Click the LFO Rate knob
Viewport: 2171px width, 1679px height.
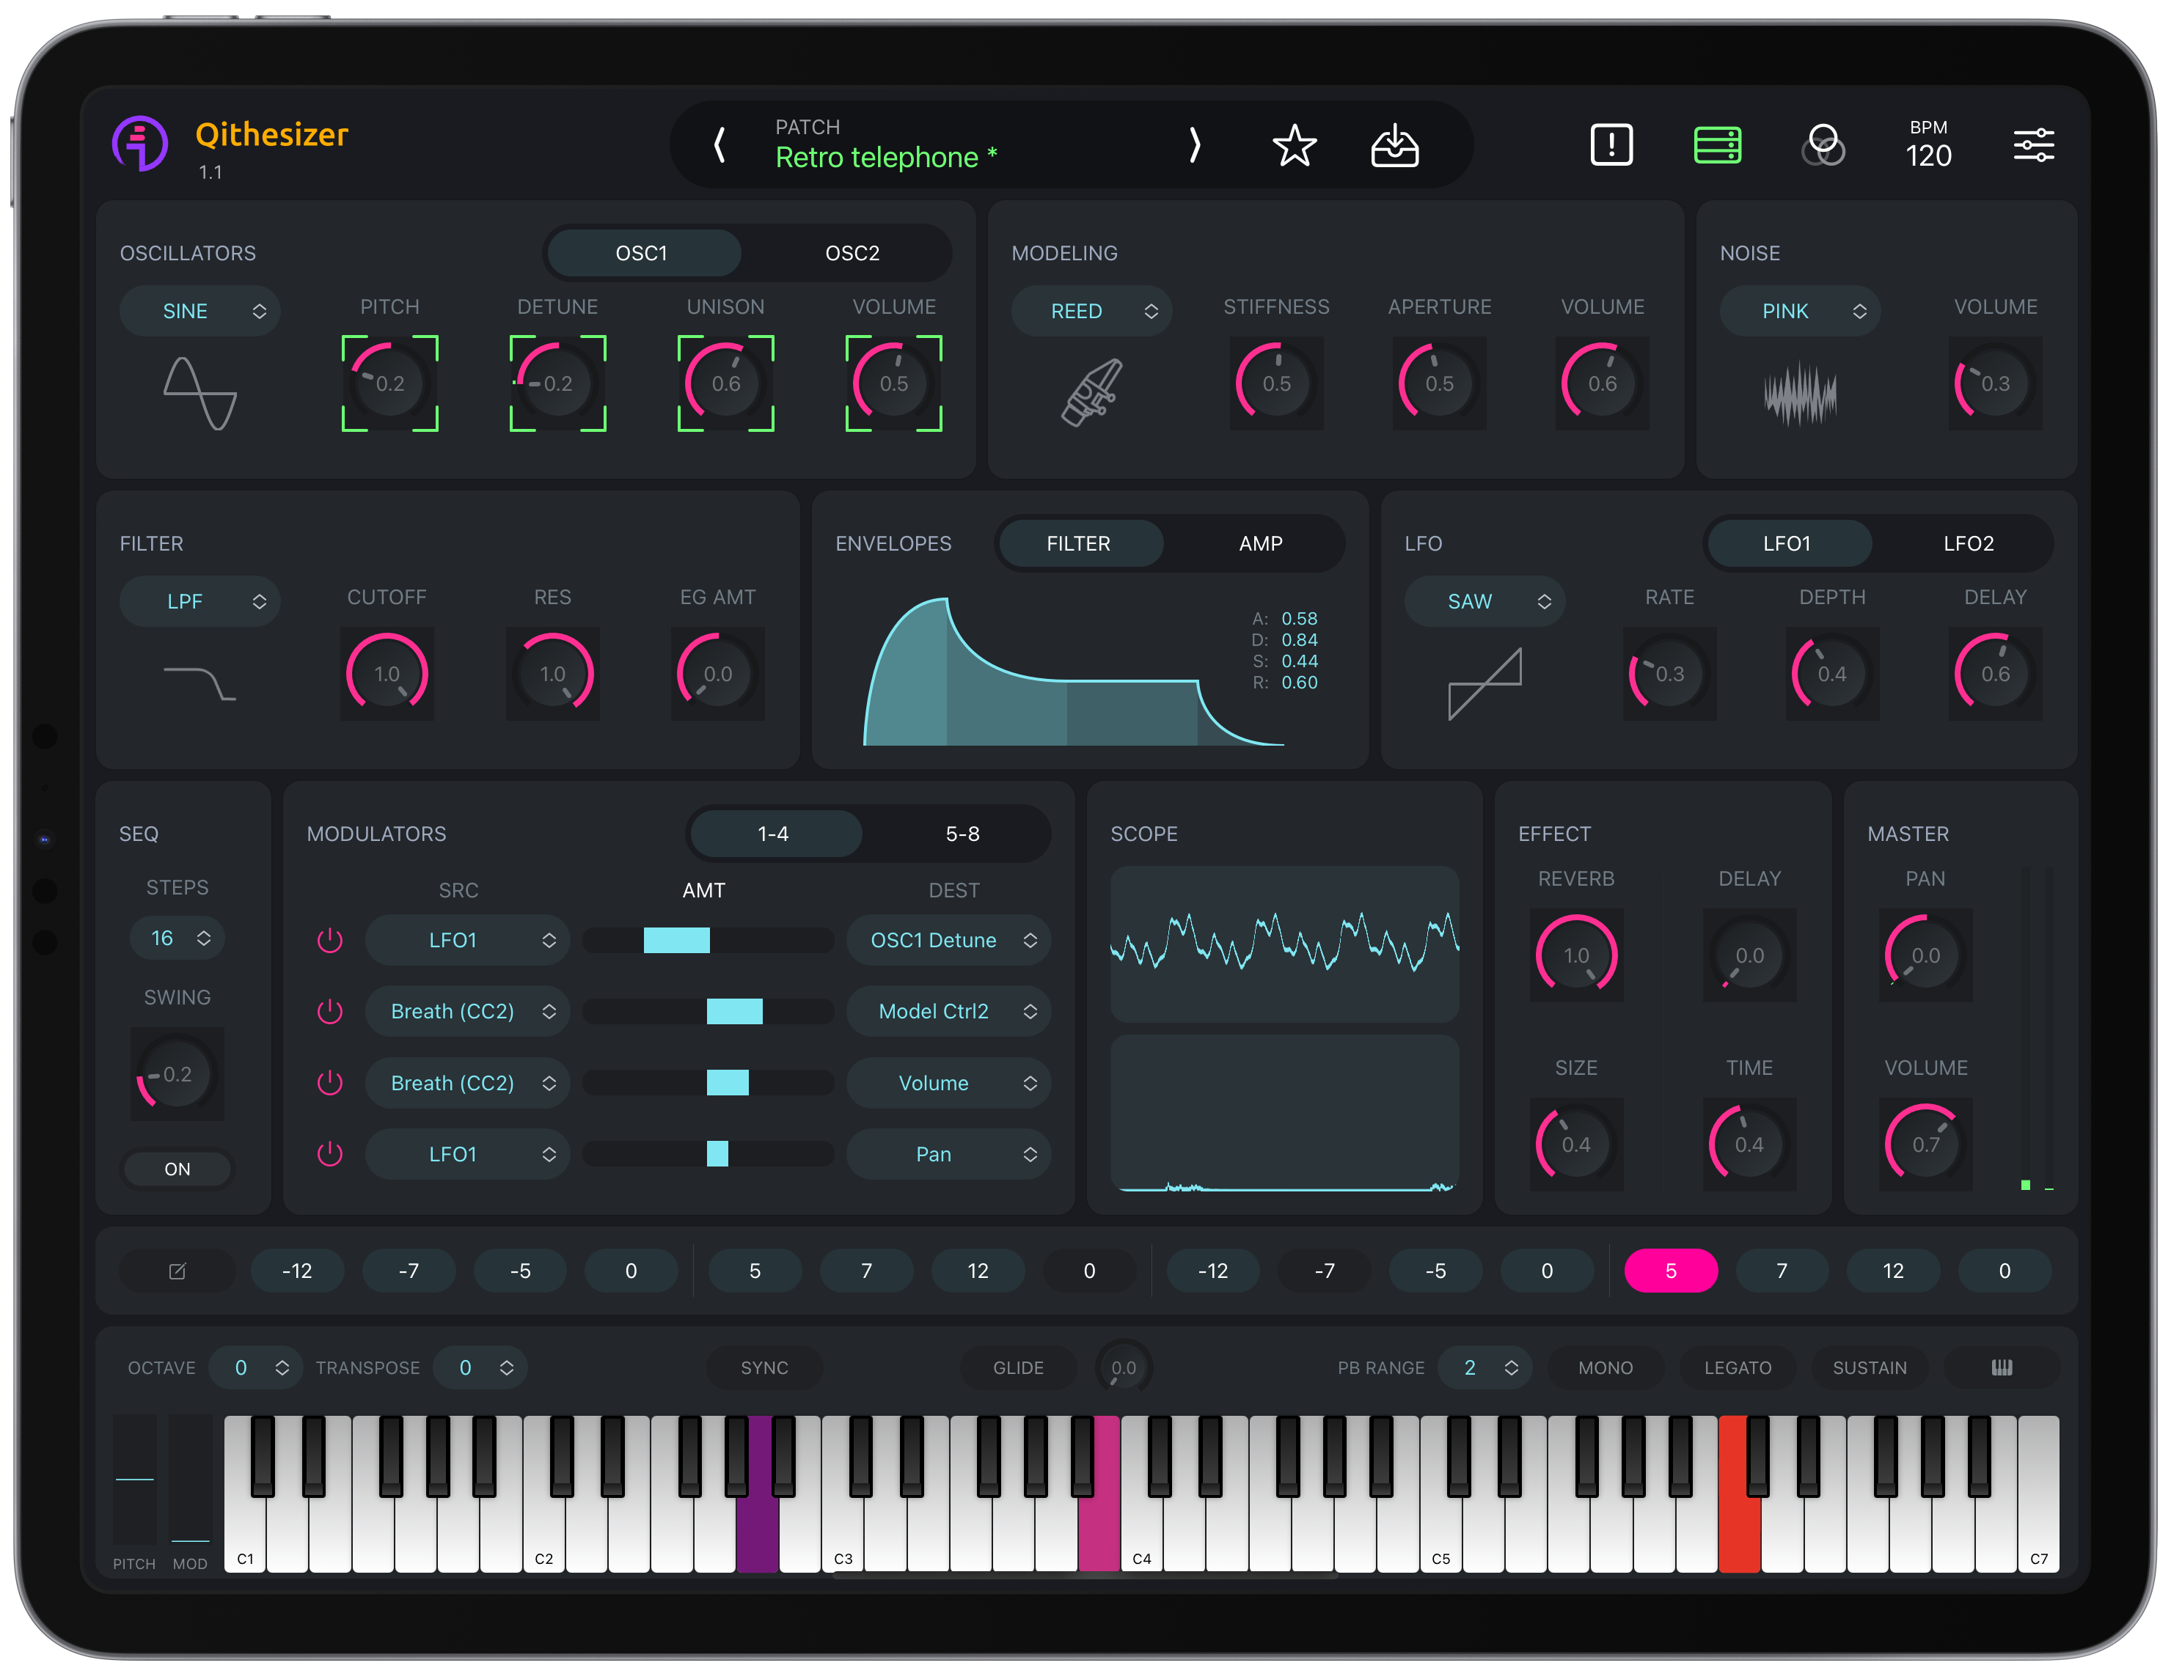(1669, 674)
